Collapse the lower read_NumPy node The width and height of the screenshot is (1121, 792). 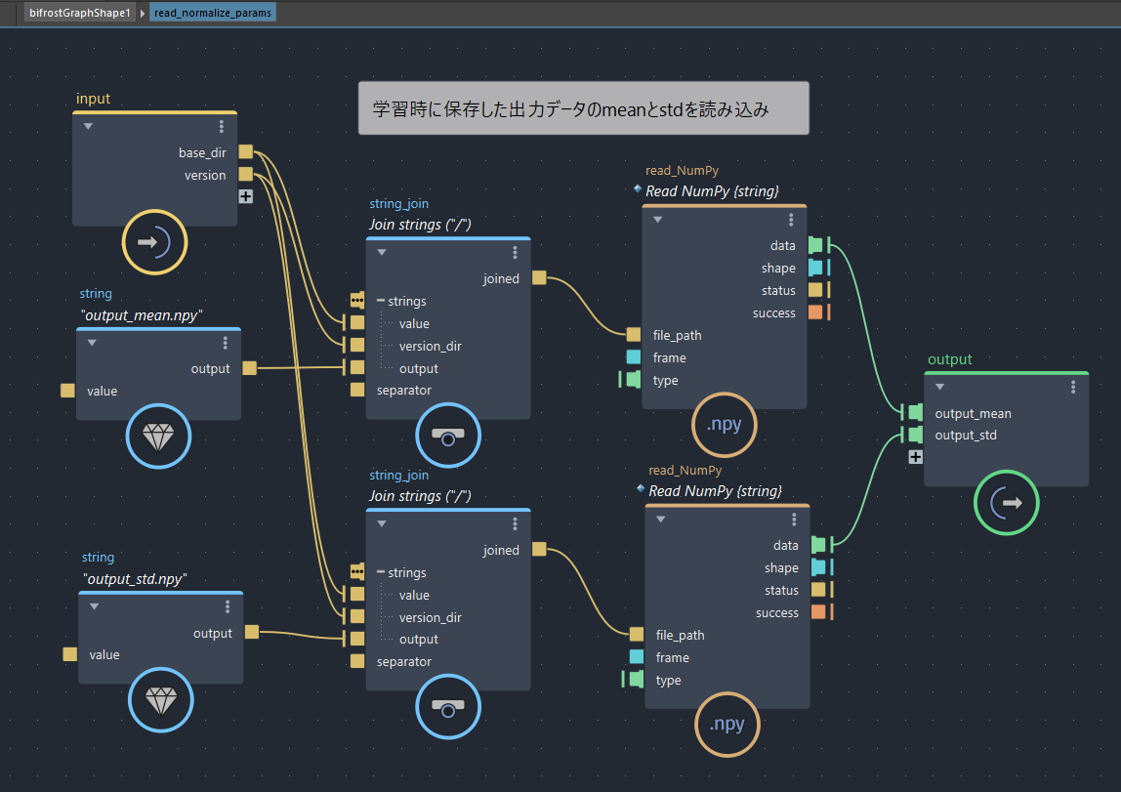660,520
